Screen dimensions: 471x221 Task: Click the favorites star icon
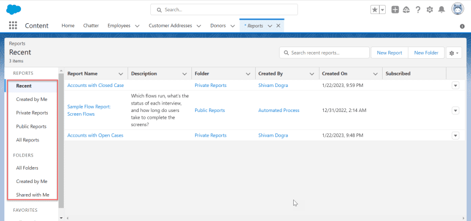375,10
